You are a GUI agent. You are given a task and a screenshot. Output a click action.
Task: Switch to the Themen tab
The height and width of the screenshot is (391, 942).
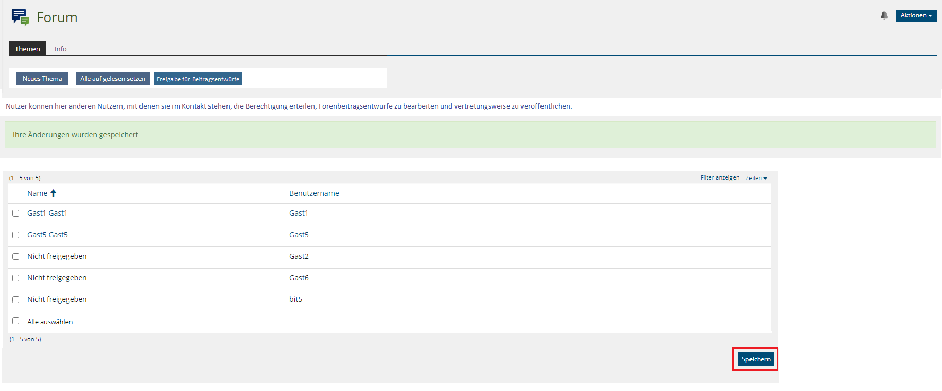click(27, 49)
